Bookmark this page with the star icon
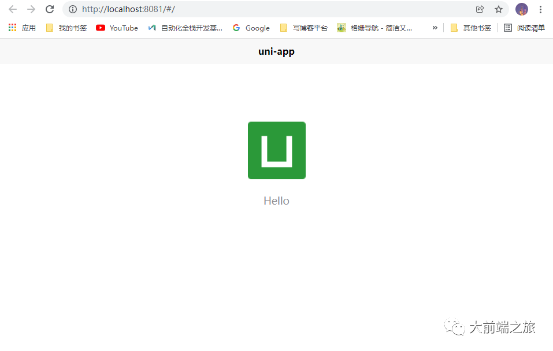Viewport: 553px width, 351px height. point(498,9)
